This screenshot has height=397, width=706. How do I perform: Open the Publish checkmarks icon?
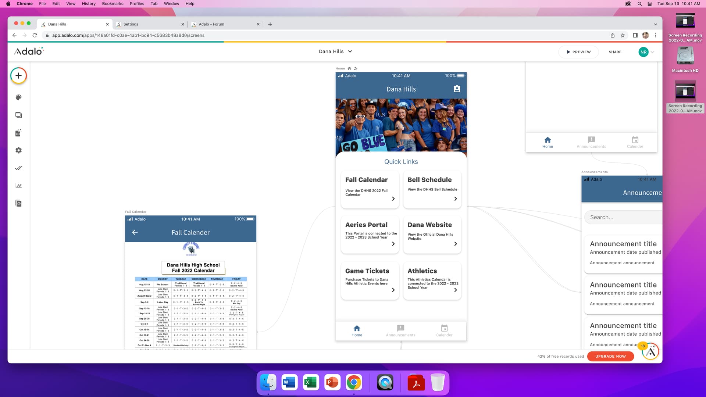tap(18, 168)
